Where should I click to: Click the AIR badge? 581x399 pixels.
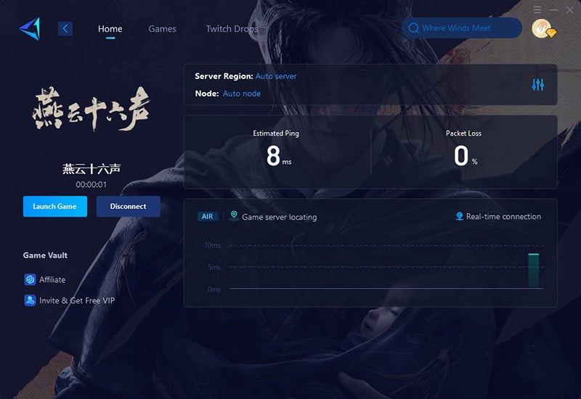[x=208, y=216]
